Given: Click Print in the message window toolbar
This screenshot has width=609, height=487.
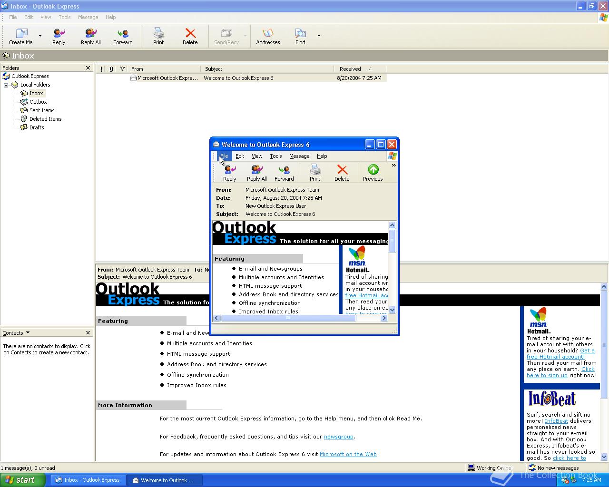Looking at the screenshot, I should (315, 173).
